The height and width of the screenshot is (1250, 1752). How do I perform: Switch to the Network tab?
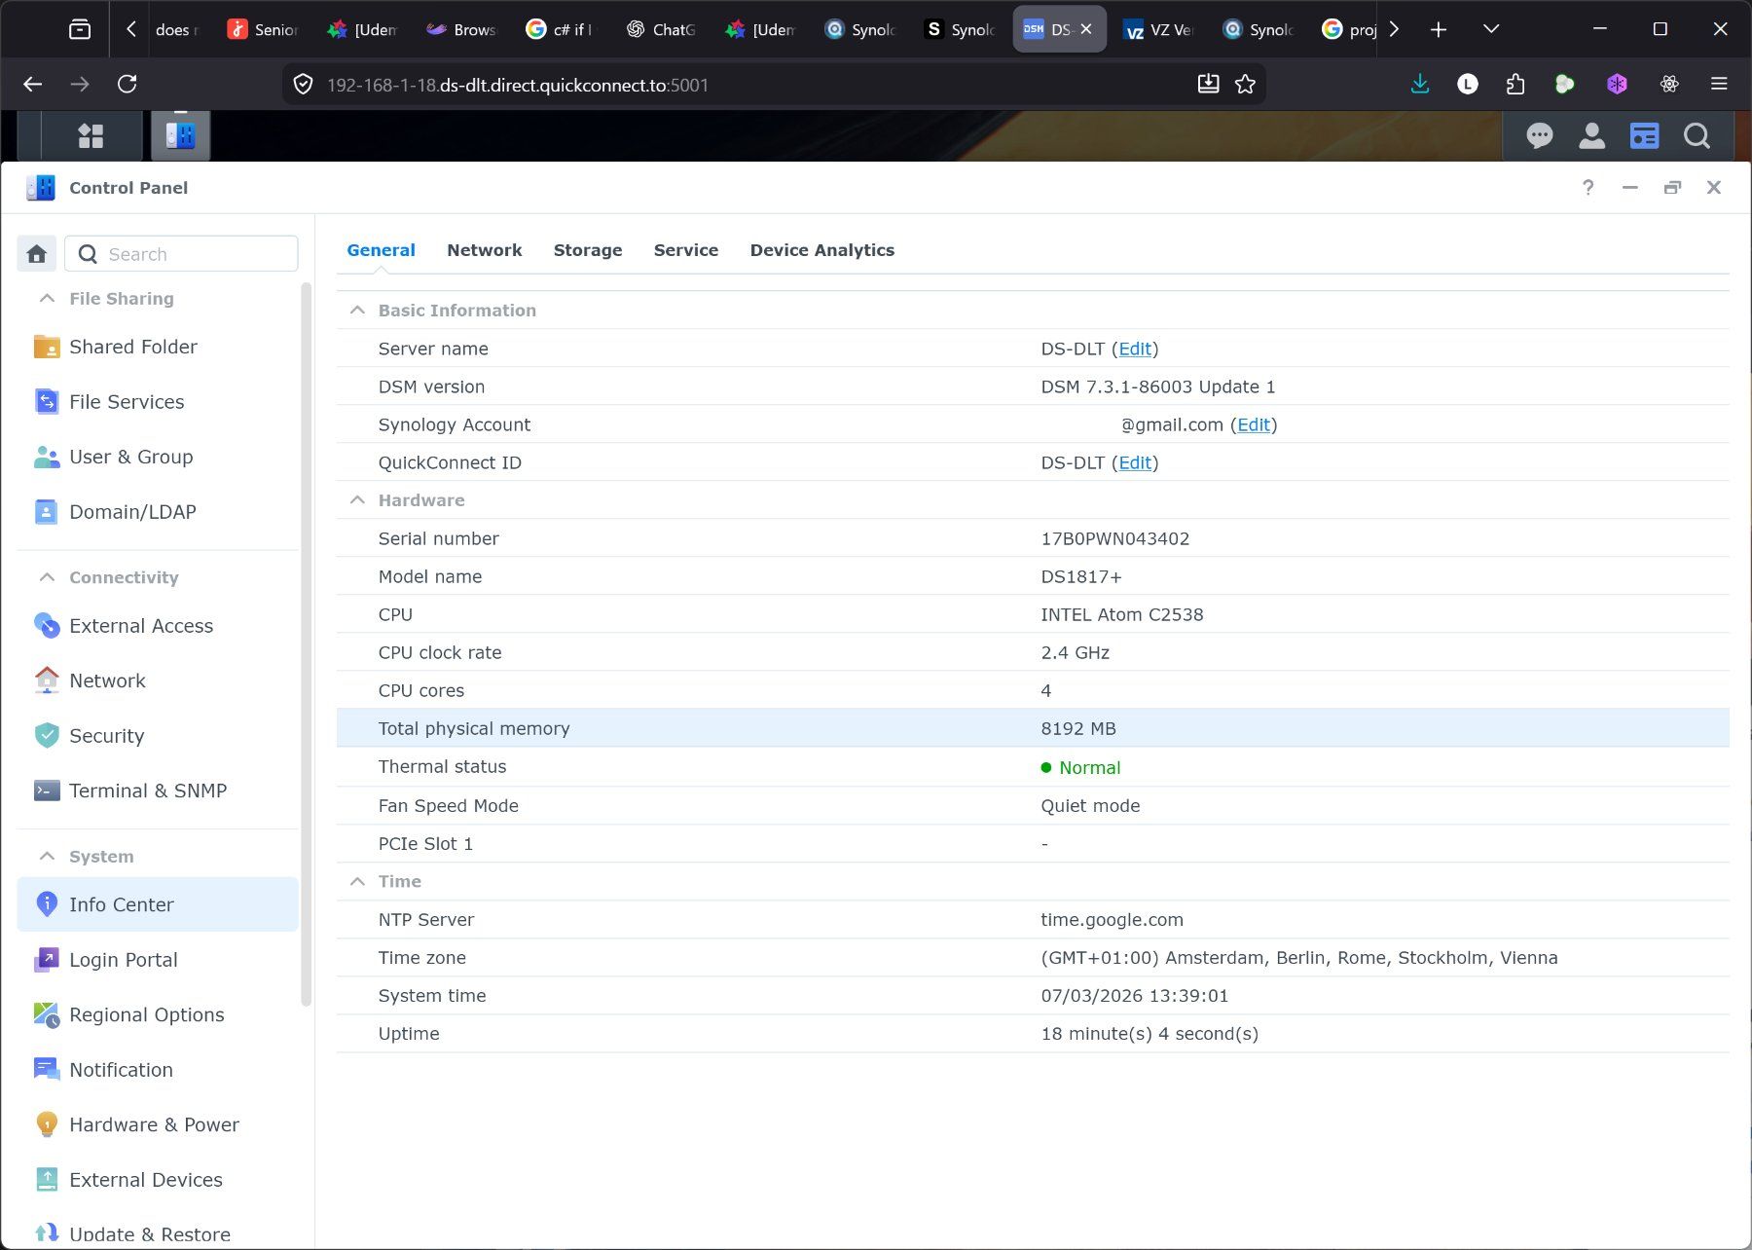pyautogui.click(x=484, y=250)
